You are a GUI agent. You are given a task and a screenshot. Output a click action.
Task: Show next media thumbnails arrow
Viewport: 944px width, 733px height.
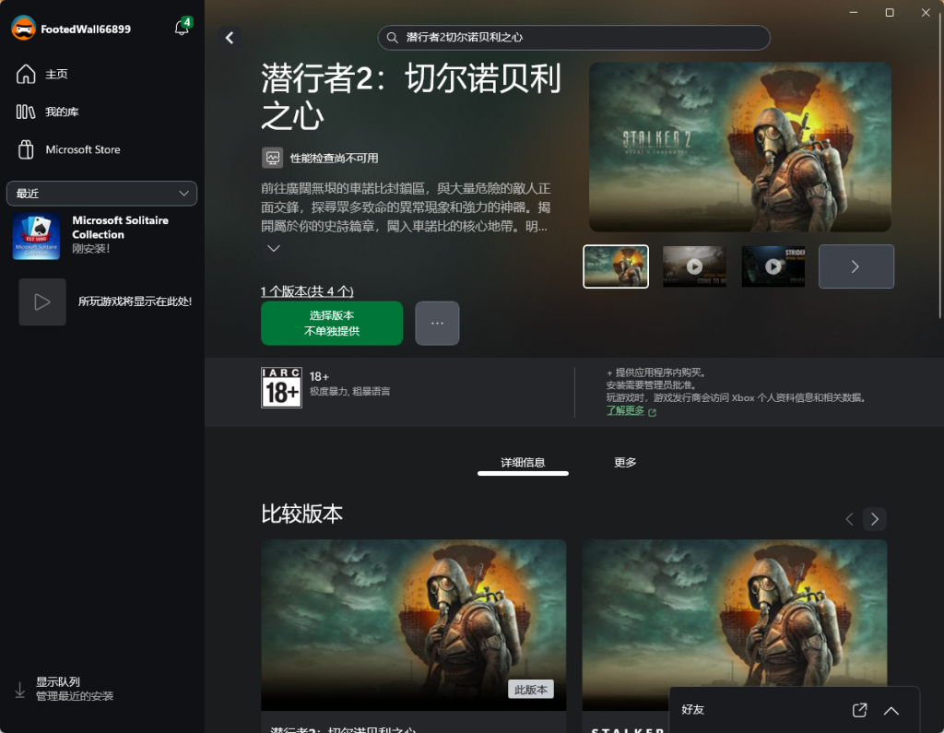[x=856, y=266]
